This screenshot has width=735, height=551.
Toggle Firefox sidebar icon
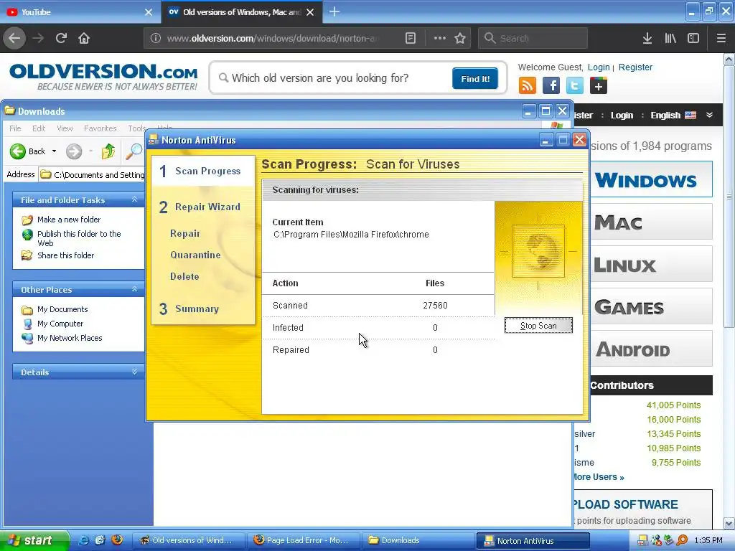[x=693, y=39]
